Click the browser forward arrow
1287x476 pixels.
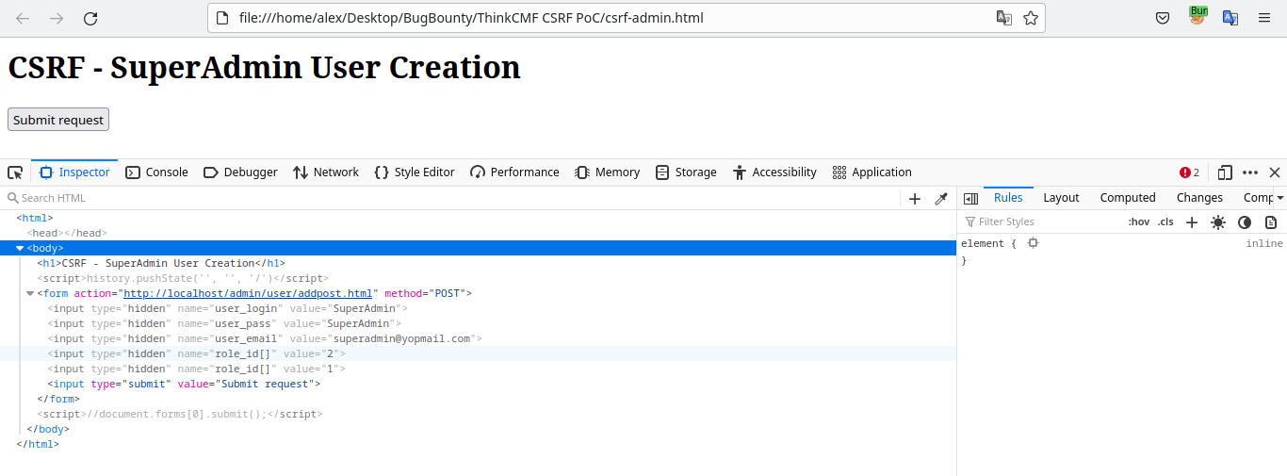[57, 18]
